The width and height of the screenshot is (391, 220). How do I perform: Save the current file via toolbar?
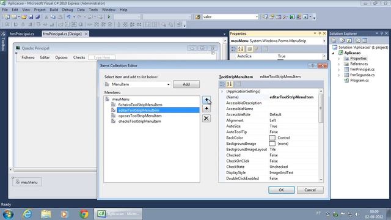coord(31,17)
